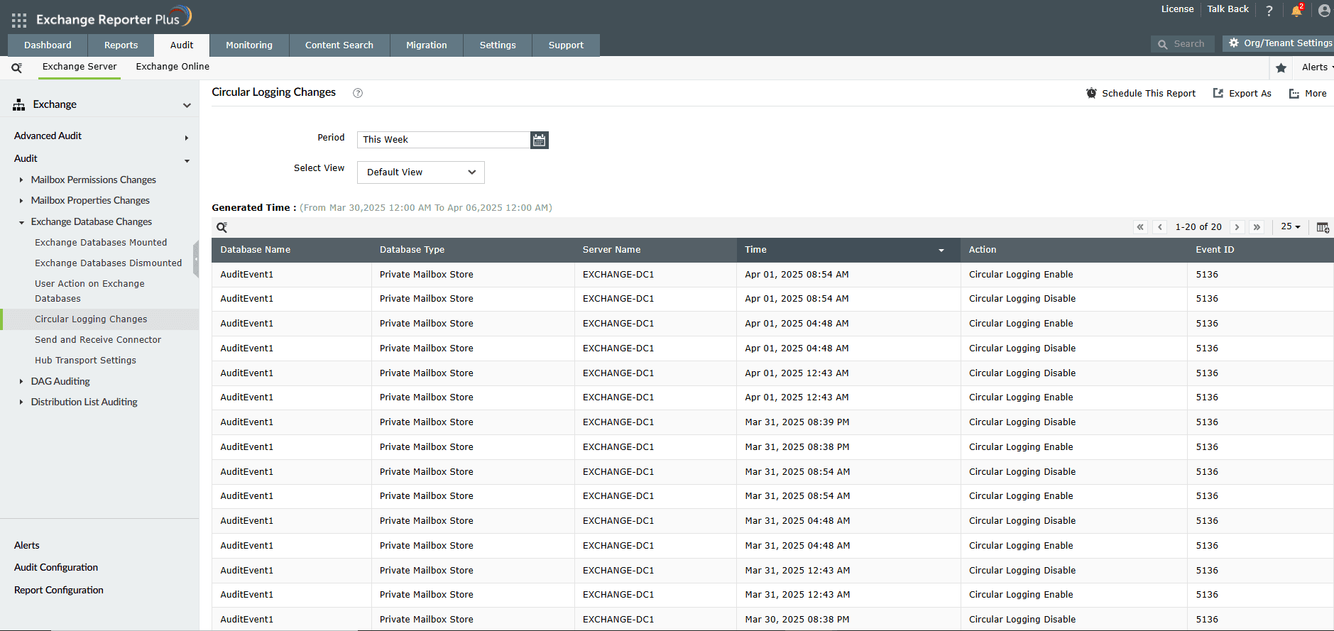Click Export As button
Image resolution: width=1334 pixels, height=631 pixels.
tap(1242, 94)
